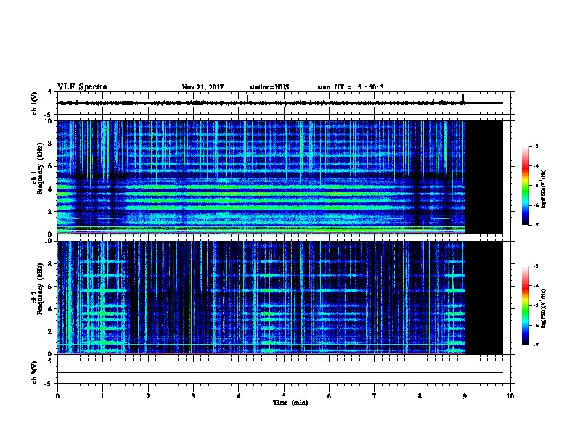
Task: Click the "4" tick on the time axis
Action: 239,396
